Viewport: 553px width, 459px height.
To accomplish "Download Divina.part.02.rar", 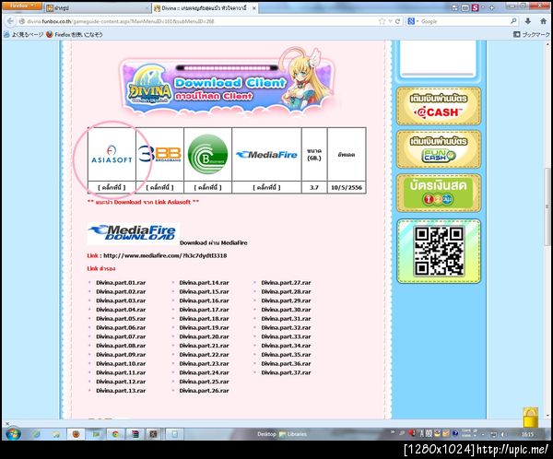I will pos(121,292).
